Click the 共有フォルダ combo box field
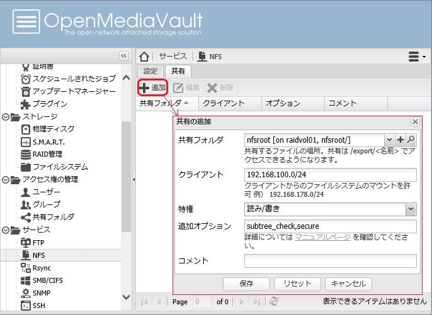The image size is (432, 315). [x=314, y=140]
